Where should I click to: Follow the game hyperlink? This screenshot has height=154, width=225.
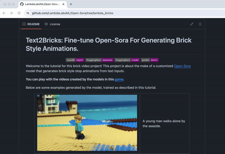pos(119,79)
